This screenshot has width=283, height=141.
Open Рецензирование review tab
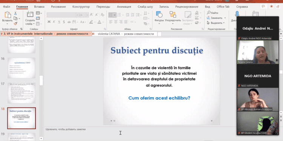click(x=187, y=7)
